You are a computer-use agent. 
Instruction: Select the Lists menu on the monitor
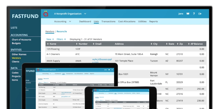[96, 22]
